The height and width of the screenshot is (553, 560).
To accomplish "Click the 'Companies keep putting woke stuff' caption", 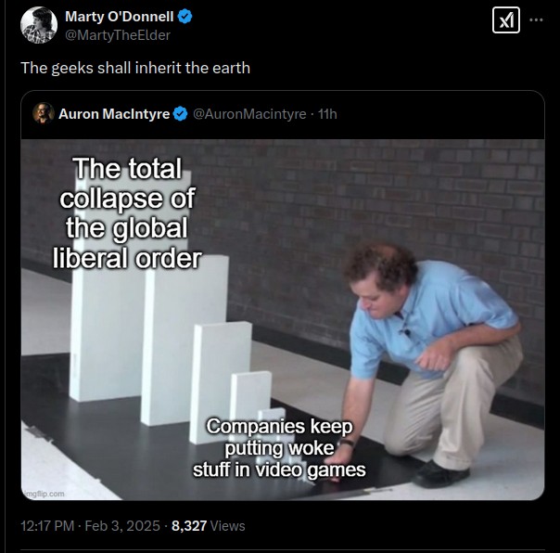I will [279, 447].
